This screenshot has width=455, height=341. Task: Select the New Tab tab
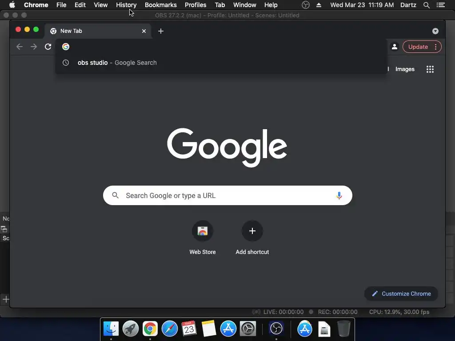pyautogui.click(x=98, y=31)
